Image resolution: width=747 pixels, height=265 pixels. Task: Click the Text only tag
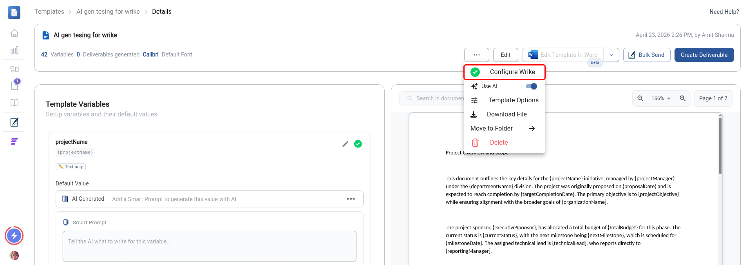[x=71, y=167]
